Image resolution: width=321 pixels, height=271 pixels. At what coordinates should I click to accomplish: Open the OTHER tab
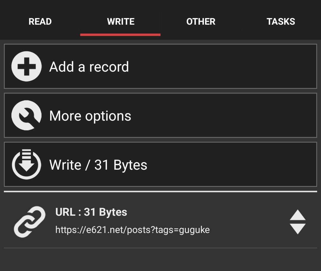(201, 21)
